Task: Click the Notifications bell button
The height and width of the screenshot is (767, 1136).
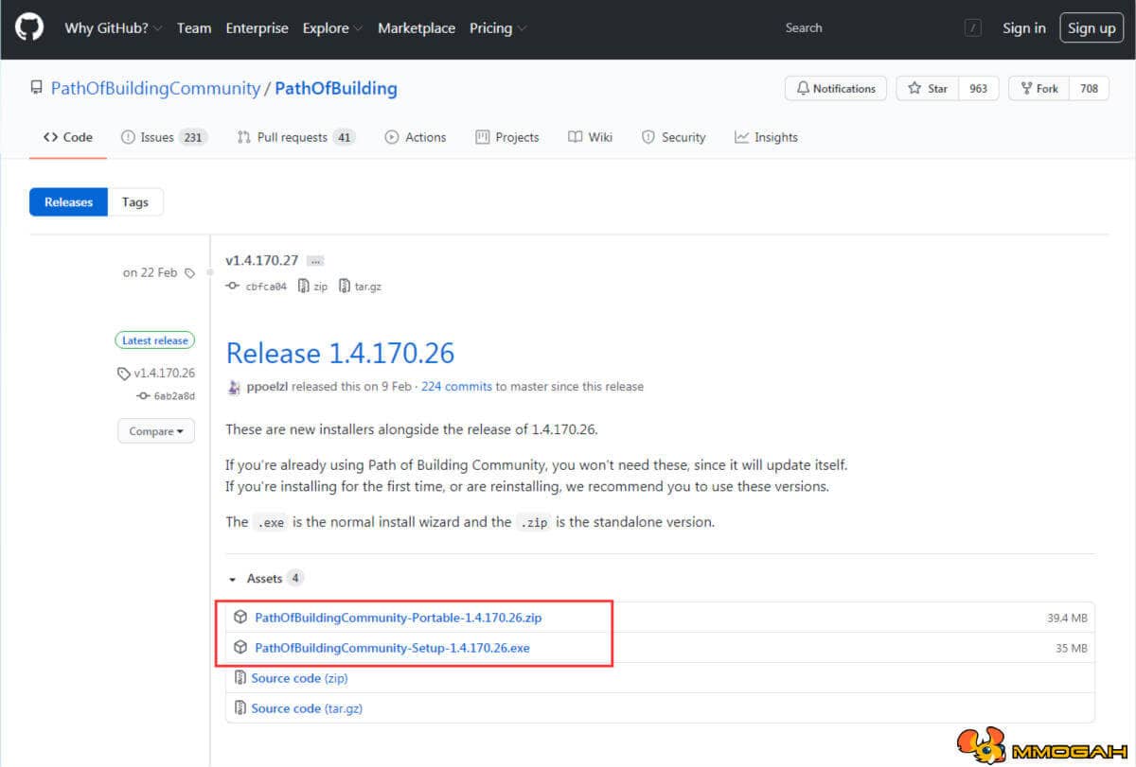Action: (x=836, y=88)
